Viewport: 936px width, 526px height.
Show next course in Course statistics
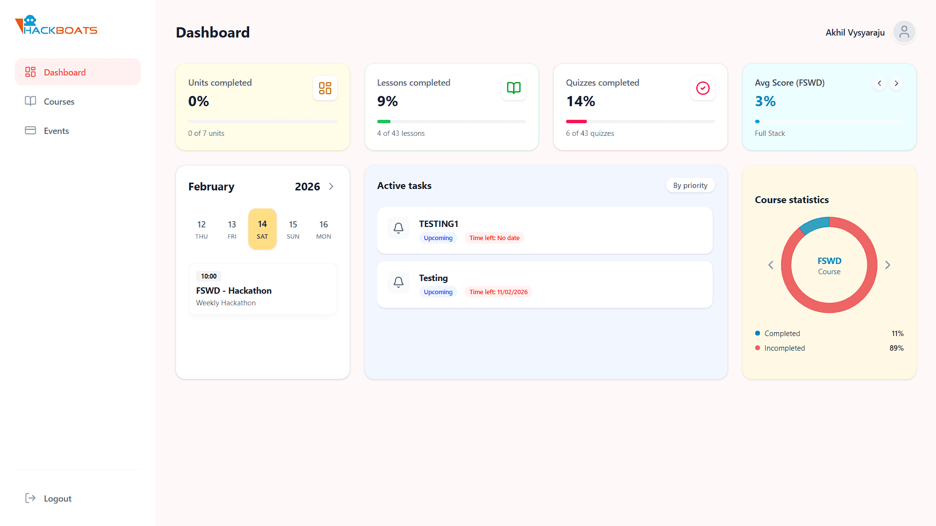887,265
